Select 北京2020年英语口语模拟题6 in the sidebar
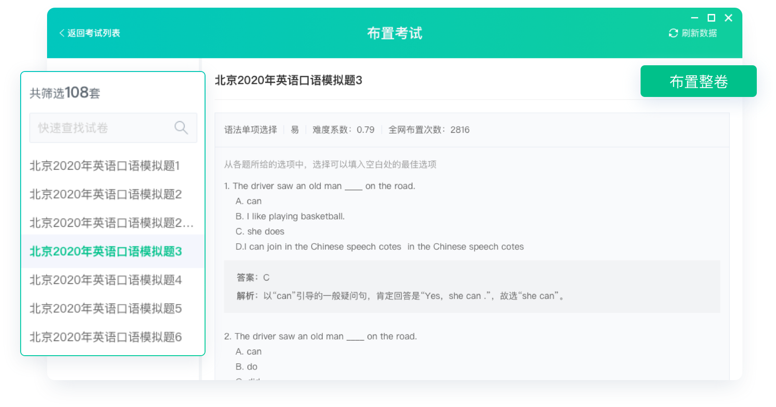776x407 pixels. [106, 337]
